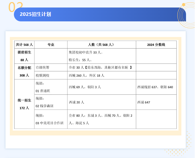Select the 西城 260 人，外区 18 人 cell
This screenshot has height=158, width=195.
102,75
